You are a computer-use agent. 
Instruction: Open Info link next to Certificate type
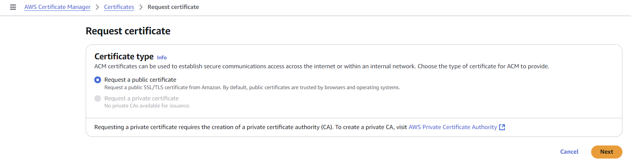click(x=162, y=57)
